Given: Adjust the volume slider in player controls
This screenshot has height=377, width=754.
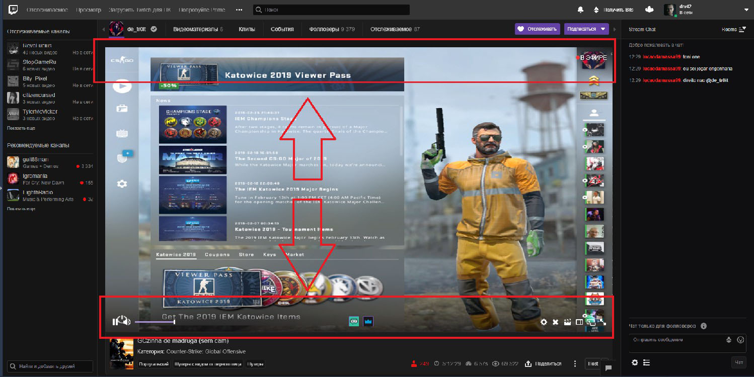Looking at the screenshot, I should pos(154,321).
